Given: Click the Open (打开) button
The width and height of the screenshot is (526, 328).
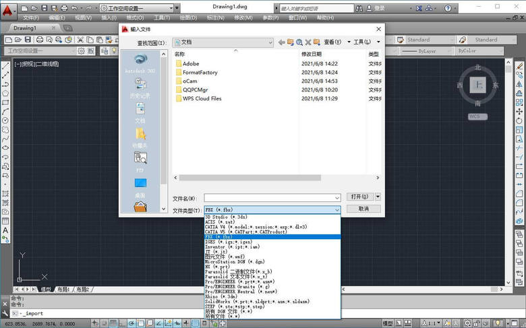Looking at the screenshot, I should click(x=359, y=197).
